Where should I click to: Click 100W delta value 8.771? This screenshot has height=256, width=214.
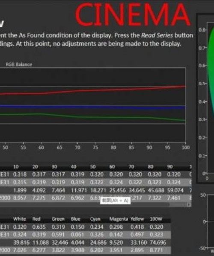(156, 250)
